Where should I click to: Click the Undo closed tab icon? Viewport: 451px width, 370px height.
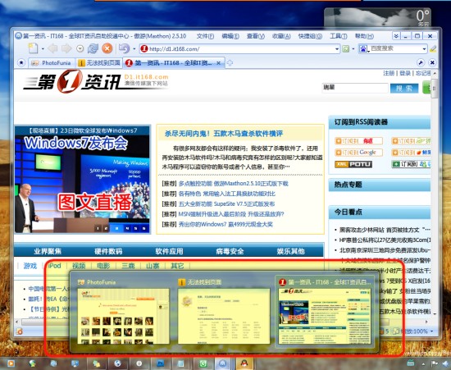coord(124,48)
